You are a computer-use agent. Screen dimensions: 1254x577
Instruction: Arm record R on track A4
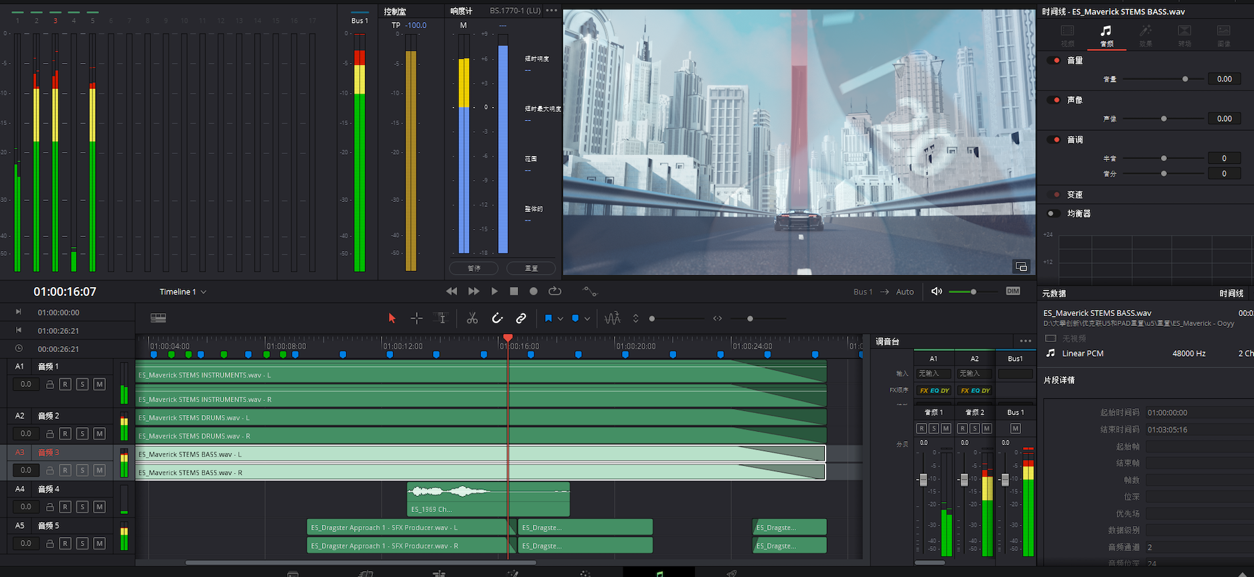(x=66, y=507)
